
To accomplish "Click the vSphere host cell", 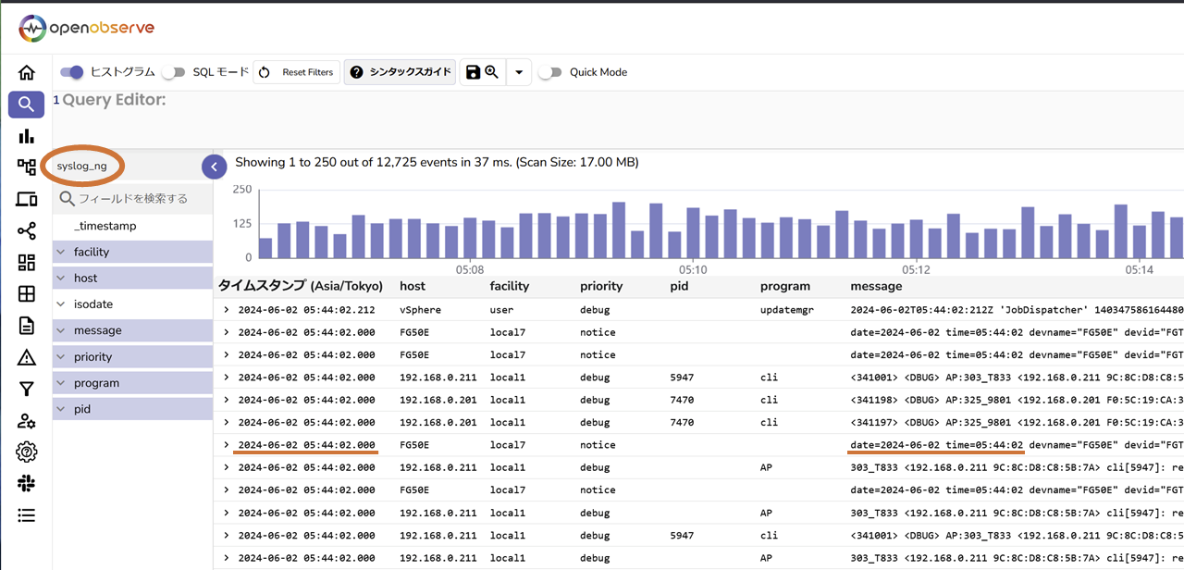I will (x=420, y=310).
